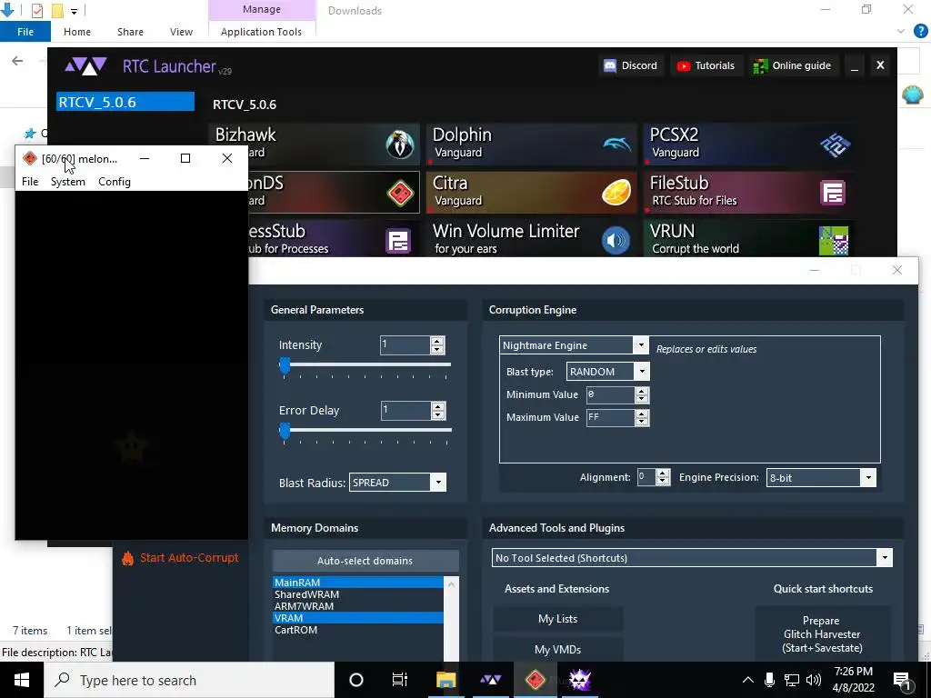Click Intensity value input field

coord(405,344)
